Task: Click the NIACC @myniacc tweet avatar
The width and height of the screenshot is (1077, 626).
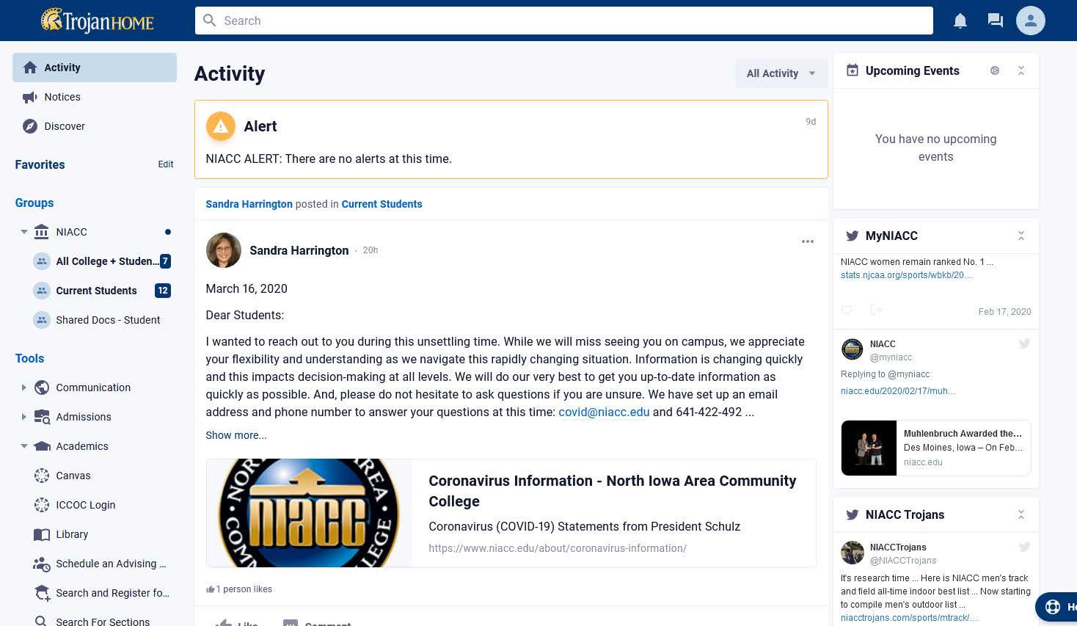Action: tap(852, 349)
